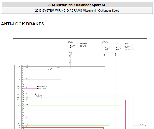The width and height of the screenshot is (154, 129).
Task: Click the 'CAN L' terminal label
Action: click(19, 89)
